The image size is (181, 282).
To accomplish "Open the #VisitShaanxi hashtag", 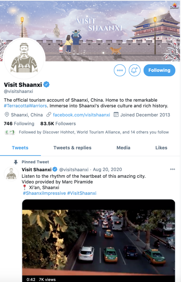I will coord(82,193).
